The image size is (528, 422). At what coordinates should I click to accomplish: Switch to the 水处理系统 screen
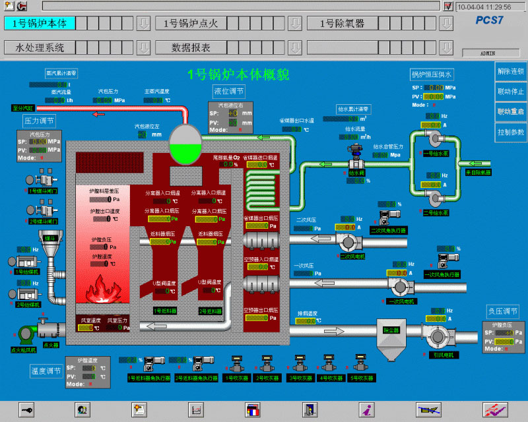tap(40, 47)
